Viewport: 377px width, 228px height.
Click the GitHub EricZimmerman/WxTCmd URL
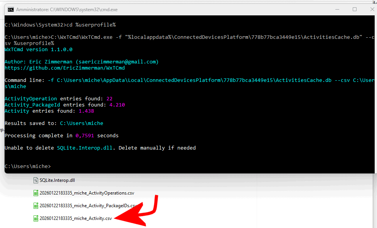[x=64, y=68]
